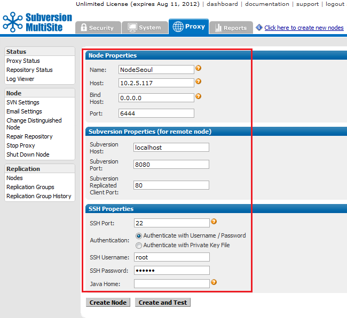347x318 pixels.
Task: Open the System tab
Action: coord(145,28)
